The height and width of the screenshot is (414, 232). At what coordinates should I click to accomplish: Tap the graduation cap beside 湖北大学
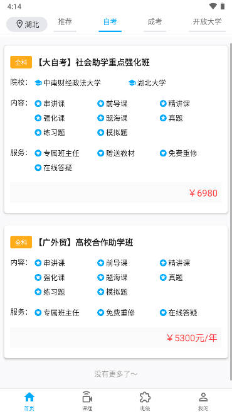pos(132,83)
